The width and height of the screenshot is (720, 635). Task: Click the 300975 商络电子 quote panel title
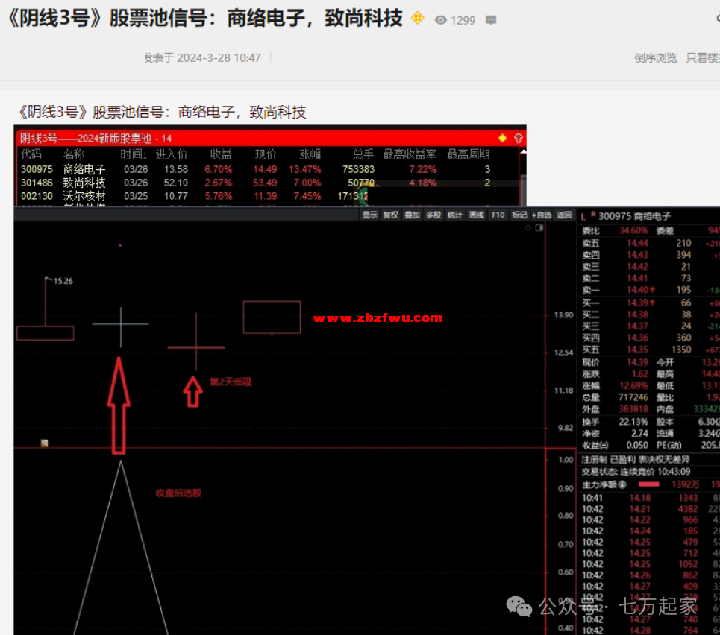pyautogui.click(x=634, y=216)
